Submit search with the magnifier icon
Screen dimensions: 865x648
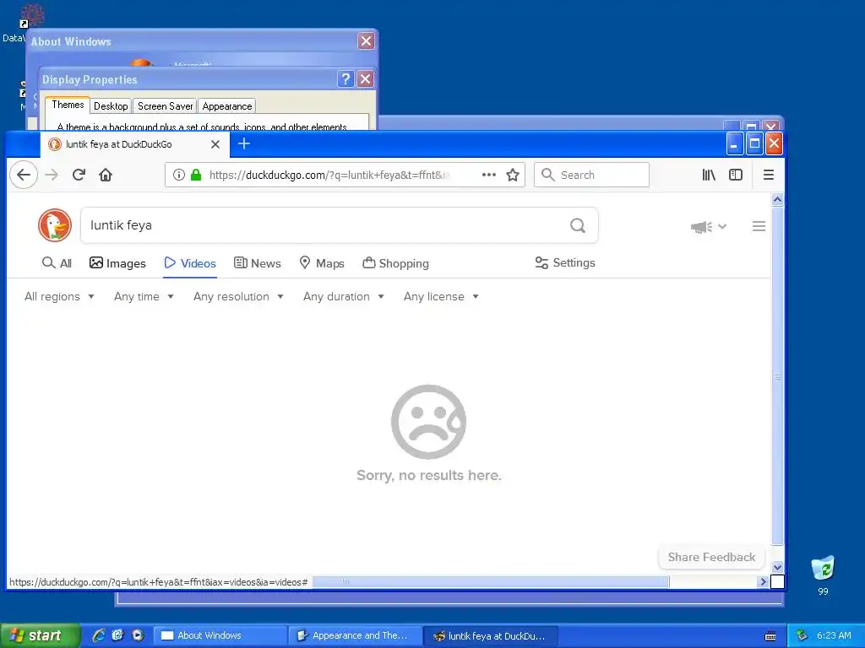578,224
